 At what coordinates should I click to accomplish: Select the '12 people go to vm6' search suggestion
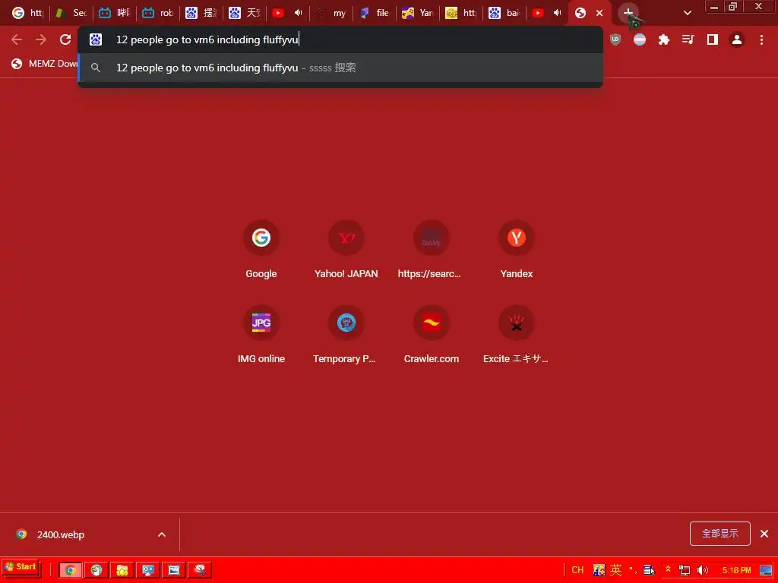pyautogui.click(x=340, y=68)
